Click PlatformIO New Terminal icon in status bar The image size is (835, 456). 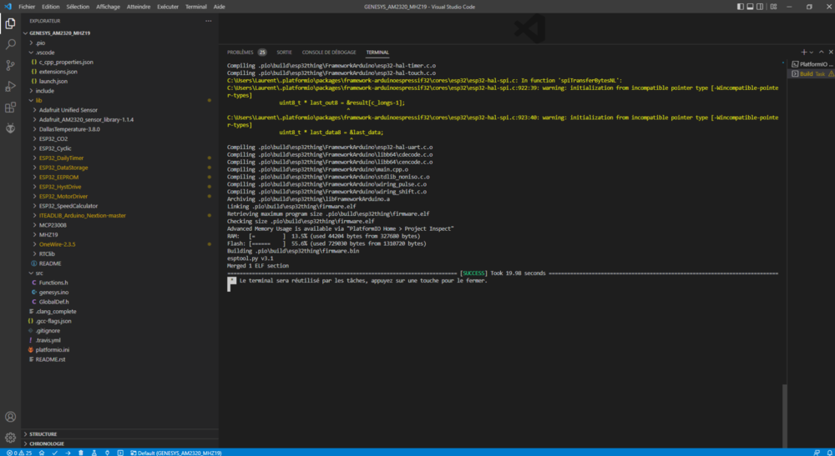coord(120,453)
